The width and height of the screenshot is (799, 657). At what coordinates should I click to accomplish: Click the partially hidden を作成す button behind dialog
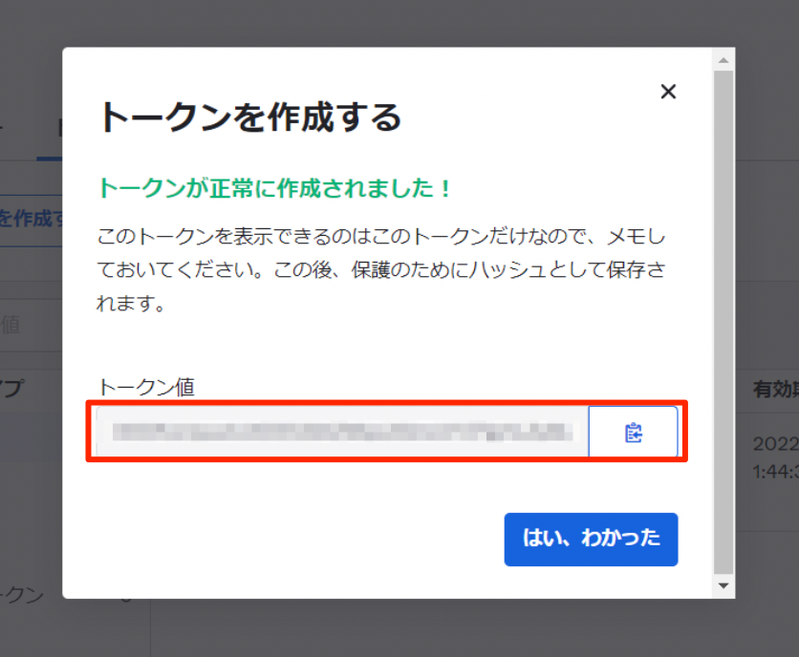(31, 219)
